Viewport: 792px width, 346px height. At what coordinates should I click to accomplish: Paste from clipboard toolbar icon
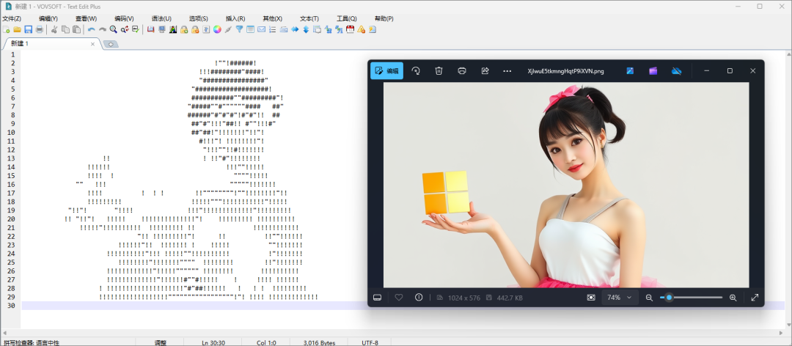(x=77, y=29)
